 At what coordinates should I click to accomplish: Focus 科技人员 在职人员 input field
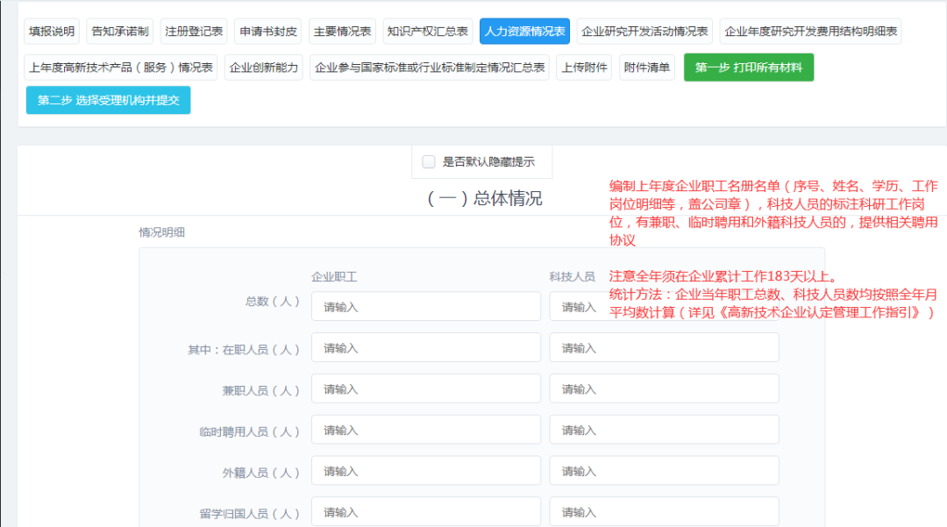tap(664, 348)
